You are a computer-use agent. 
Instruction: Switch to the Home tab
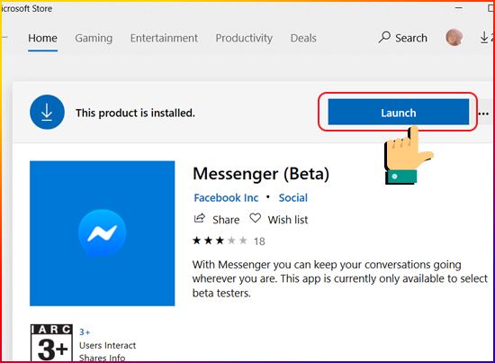(42, 38)
